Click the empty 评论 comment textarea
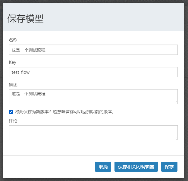The image size is (188, 181). tap(93, 133)
